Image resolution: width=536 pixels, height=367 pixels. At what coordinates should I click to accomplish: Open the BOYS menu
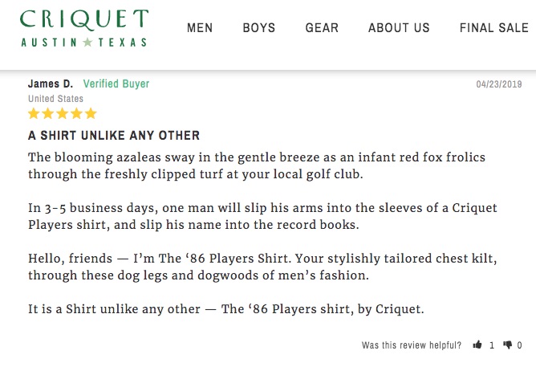point(258,27)
